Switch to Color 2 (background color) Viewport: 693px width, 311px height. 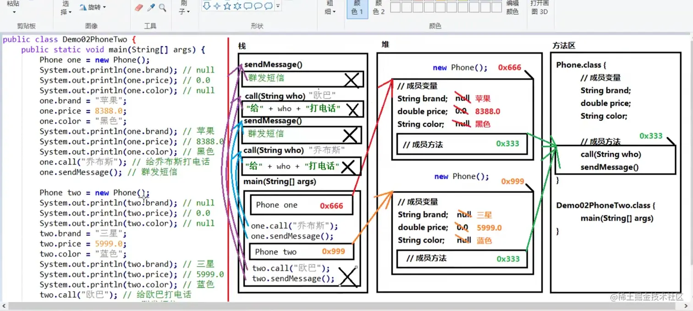click(x=378, y=8)
